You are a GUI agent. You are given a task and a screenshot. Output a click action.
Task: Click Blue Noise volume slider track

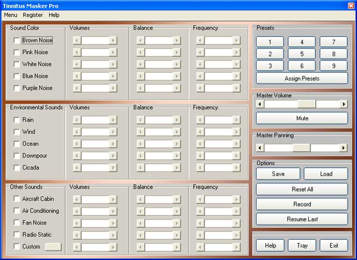point(95,76)
